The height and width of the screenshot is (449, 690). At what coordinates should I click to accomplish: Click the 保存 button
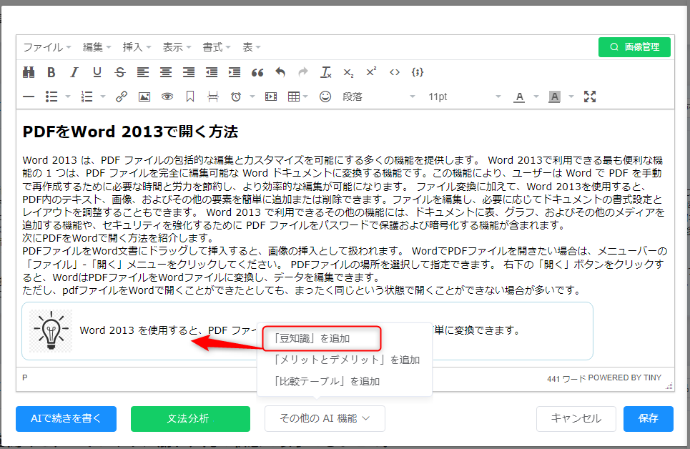(x=649, y=419)
